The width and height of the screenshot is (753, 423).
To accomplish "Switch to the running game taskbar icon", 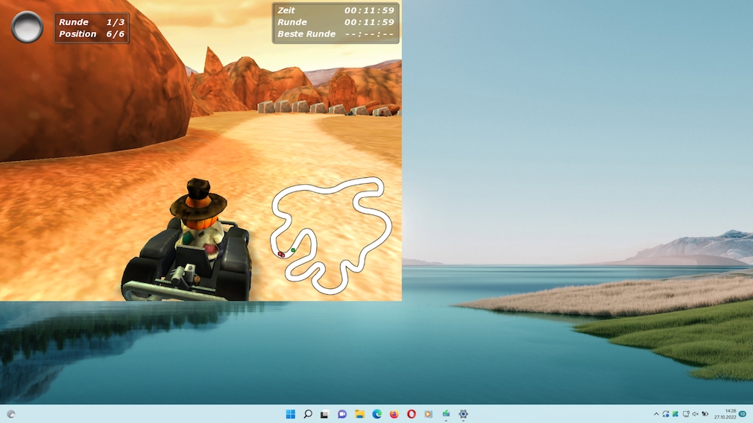I will [x=446, y=414].
